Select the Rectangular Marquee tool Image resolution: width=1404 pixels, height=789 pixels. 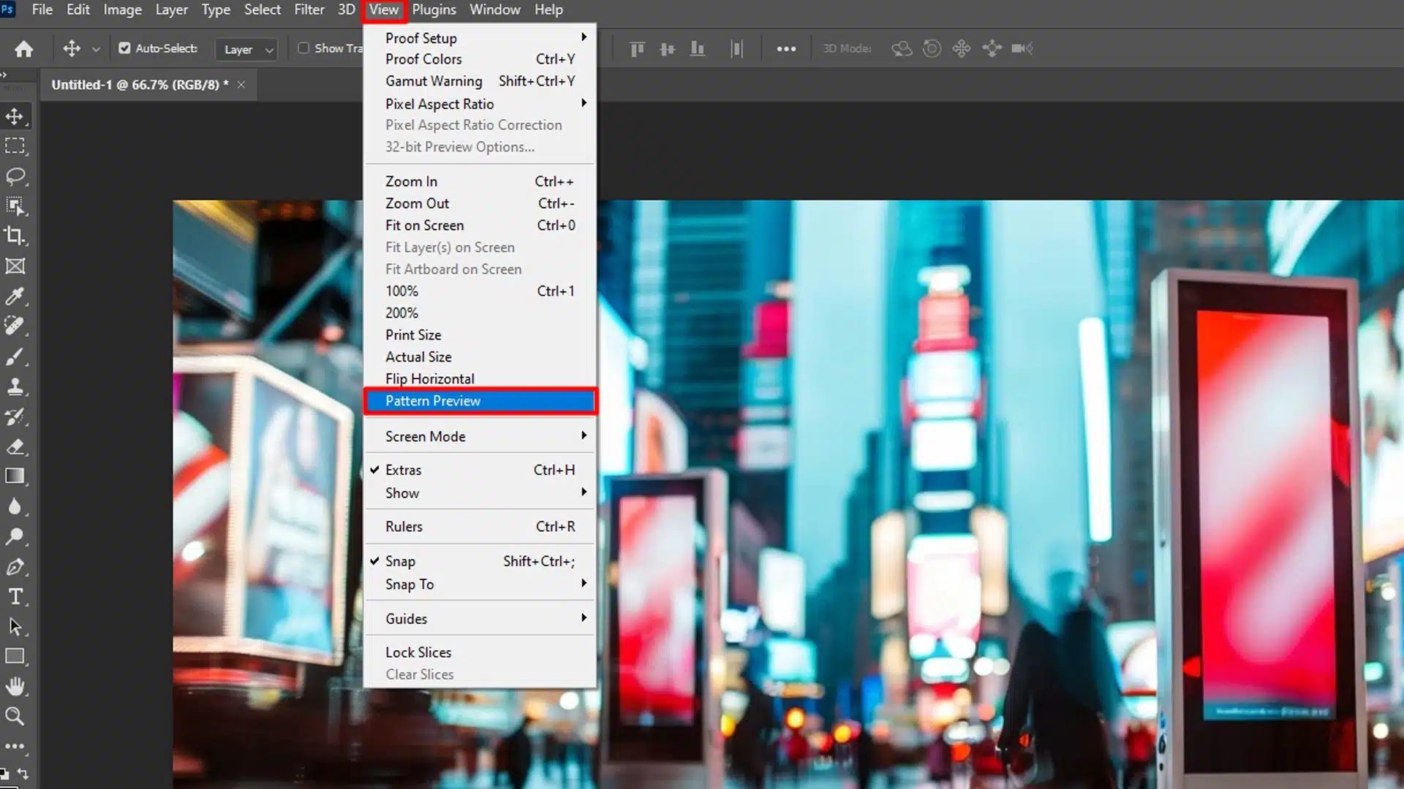[x=15, y=145]
